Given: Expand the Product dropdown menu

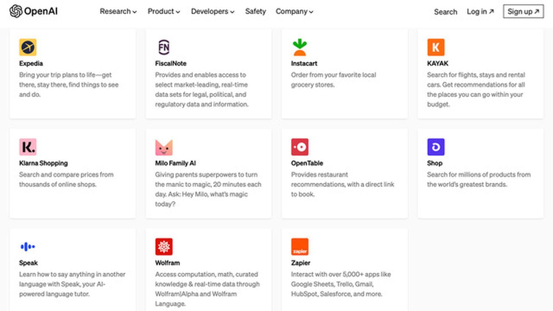Looking at the screenshot, I should 164,11.
